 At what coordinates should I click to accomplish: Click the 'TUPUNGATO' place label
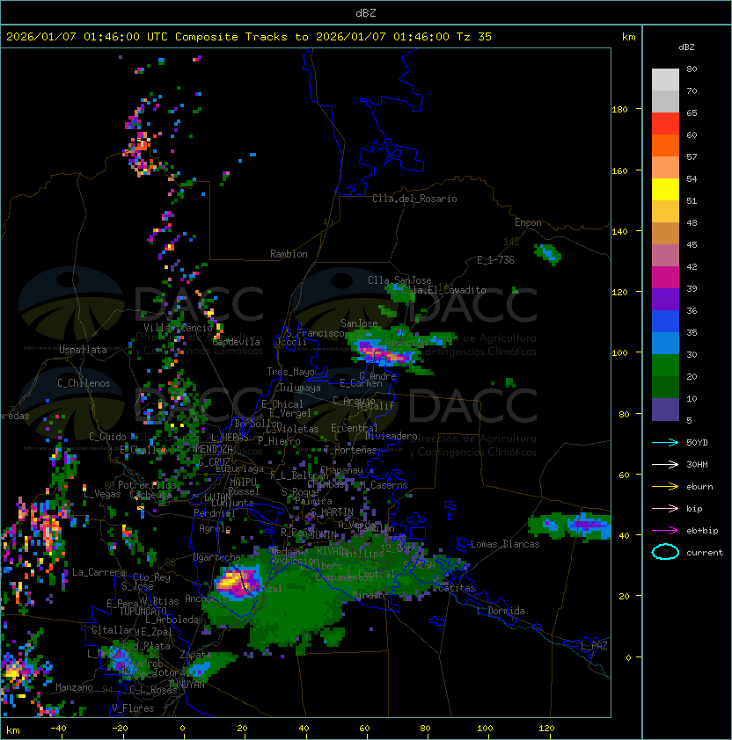tap(143, 611)
